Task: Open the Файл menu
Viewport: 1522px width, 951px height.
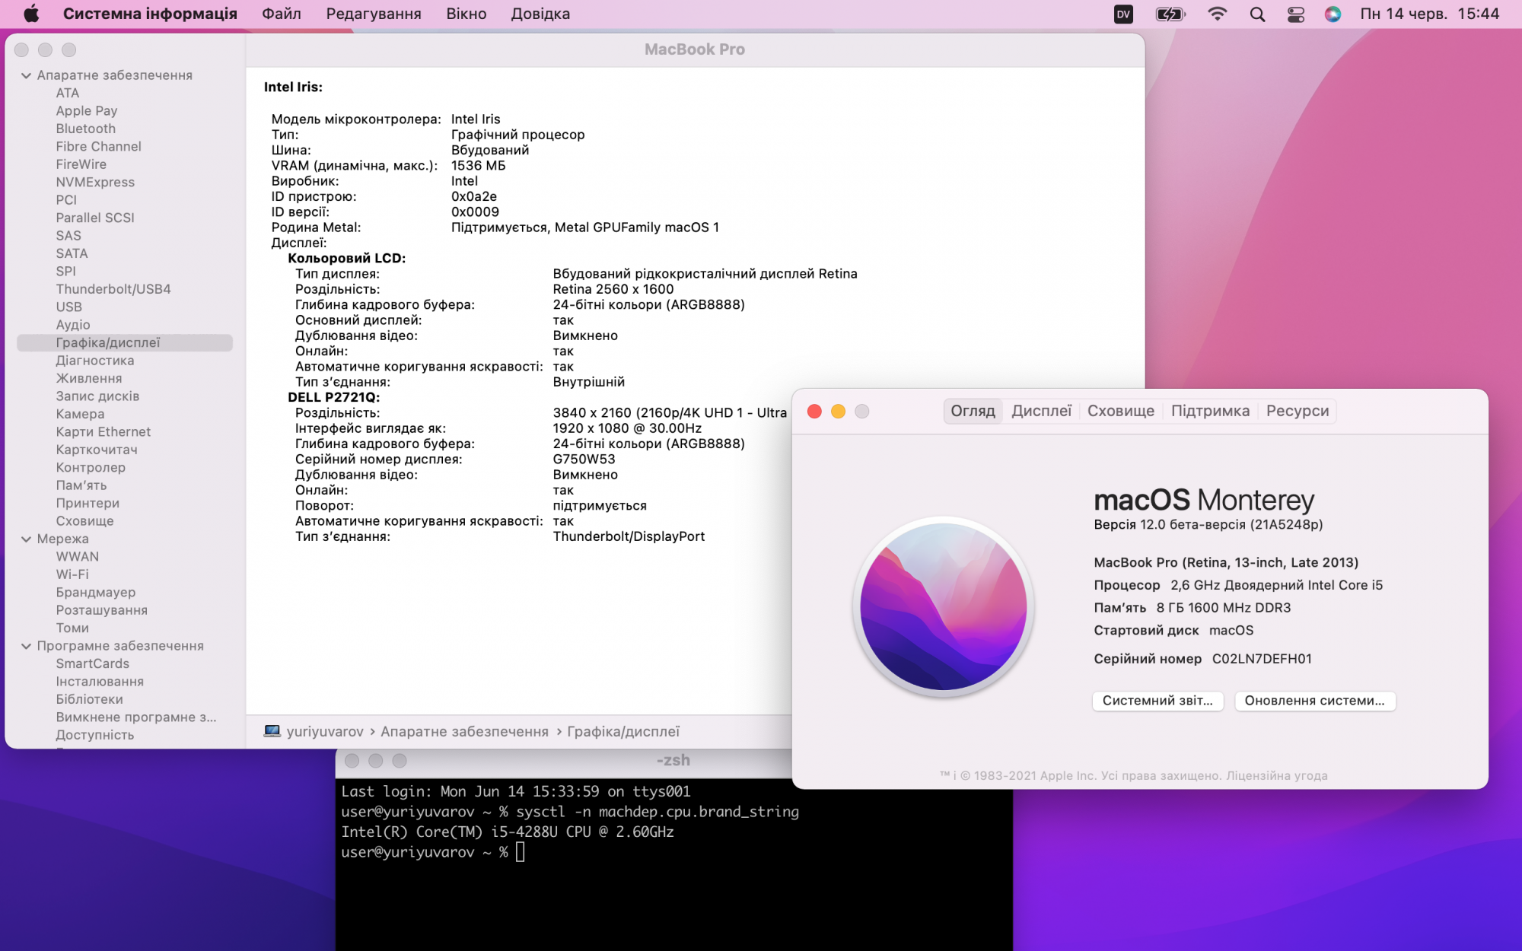Action: click(281, 14)
